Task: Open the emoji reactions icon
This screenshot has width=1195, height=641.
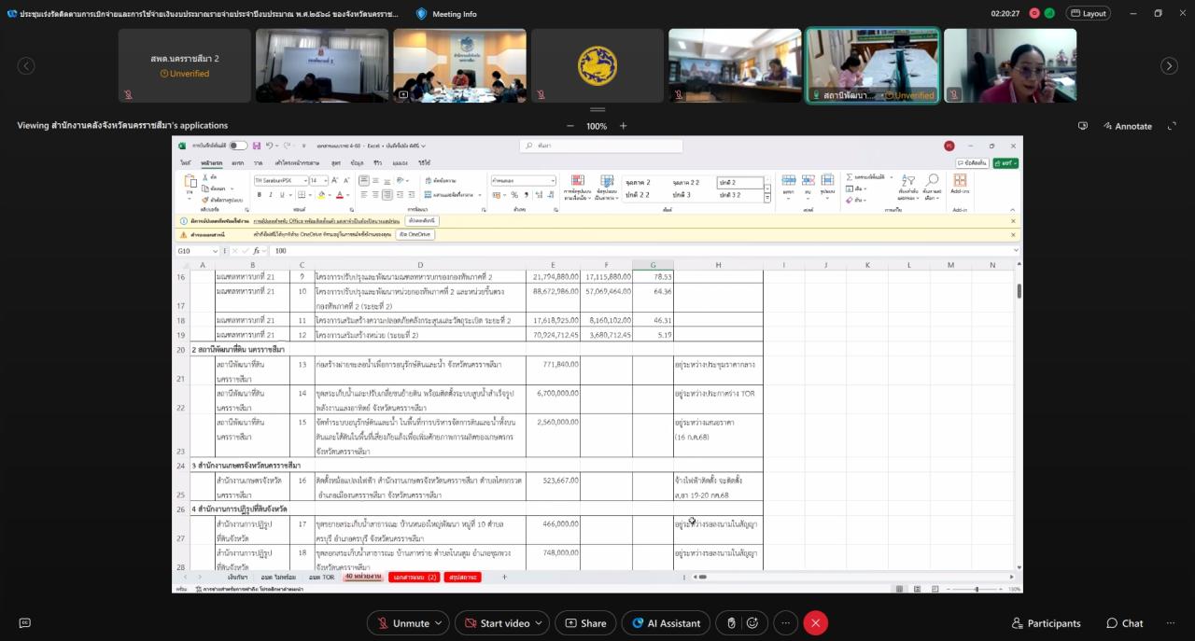Action: [x=752, y=623]
